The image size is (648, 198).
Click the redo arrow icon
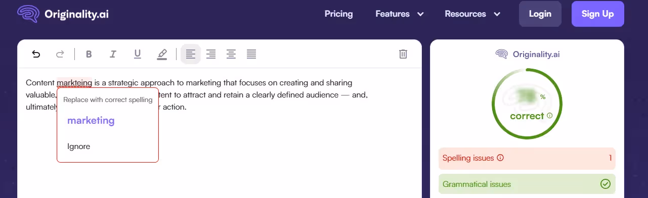[60, 54]
